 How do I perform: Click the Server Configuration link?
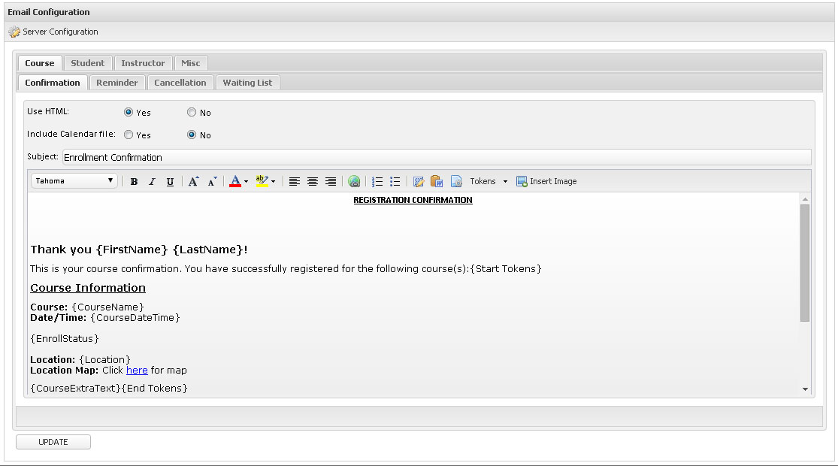click(x=60, y=32)
